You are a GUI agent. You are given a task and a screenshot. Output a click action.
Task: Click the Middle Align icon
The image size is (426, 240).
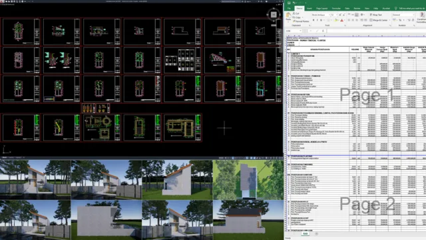(353, 15)
